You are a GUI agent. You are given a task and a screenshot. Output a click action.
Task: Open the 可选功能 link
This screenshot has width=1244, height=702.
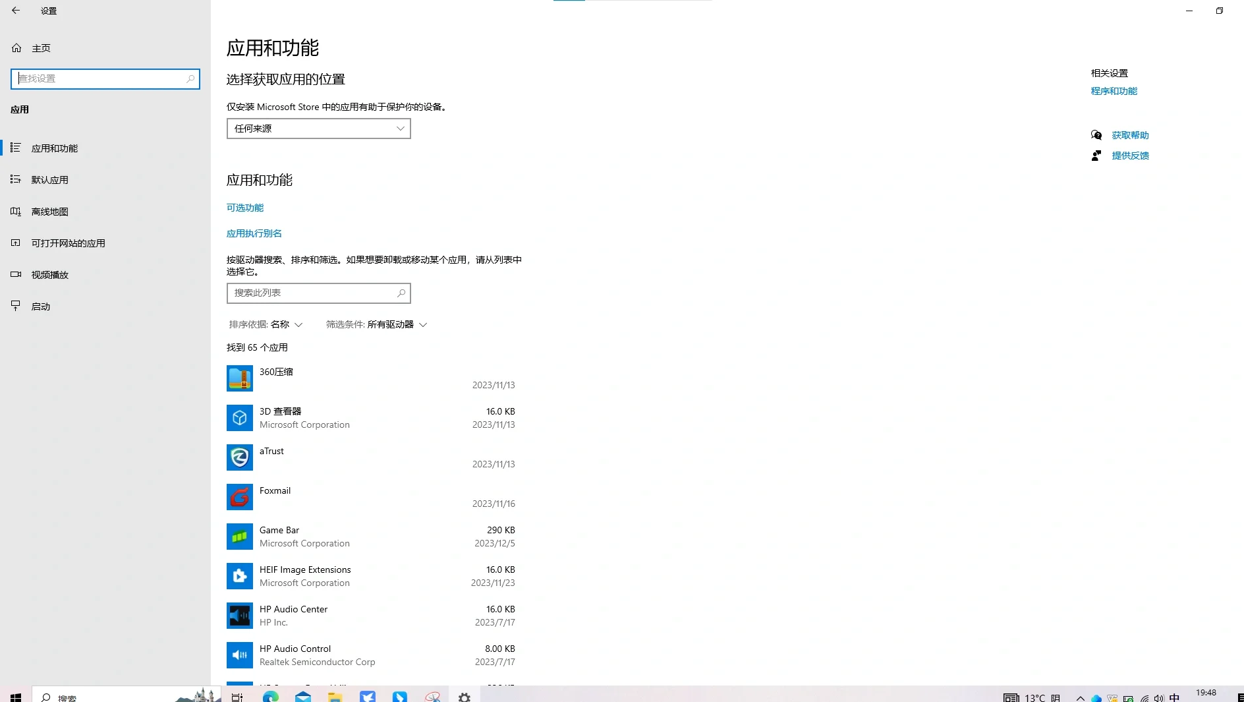tap(245, 207)
